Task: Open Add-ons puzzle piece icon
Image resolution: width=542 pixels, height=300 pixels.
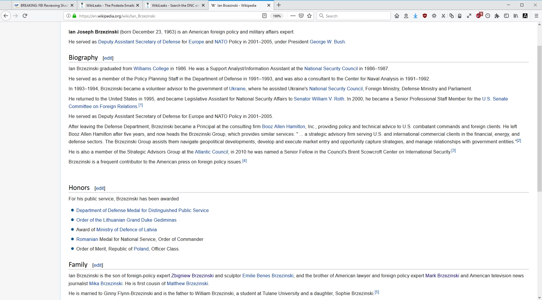Action: 497,16
